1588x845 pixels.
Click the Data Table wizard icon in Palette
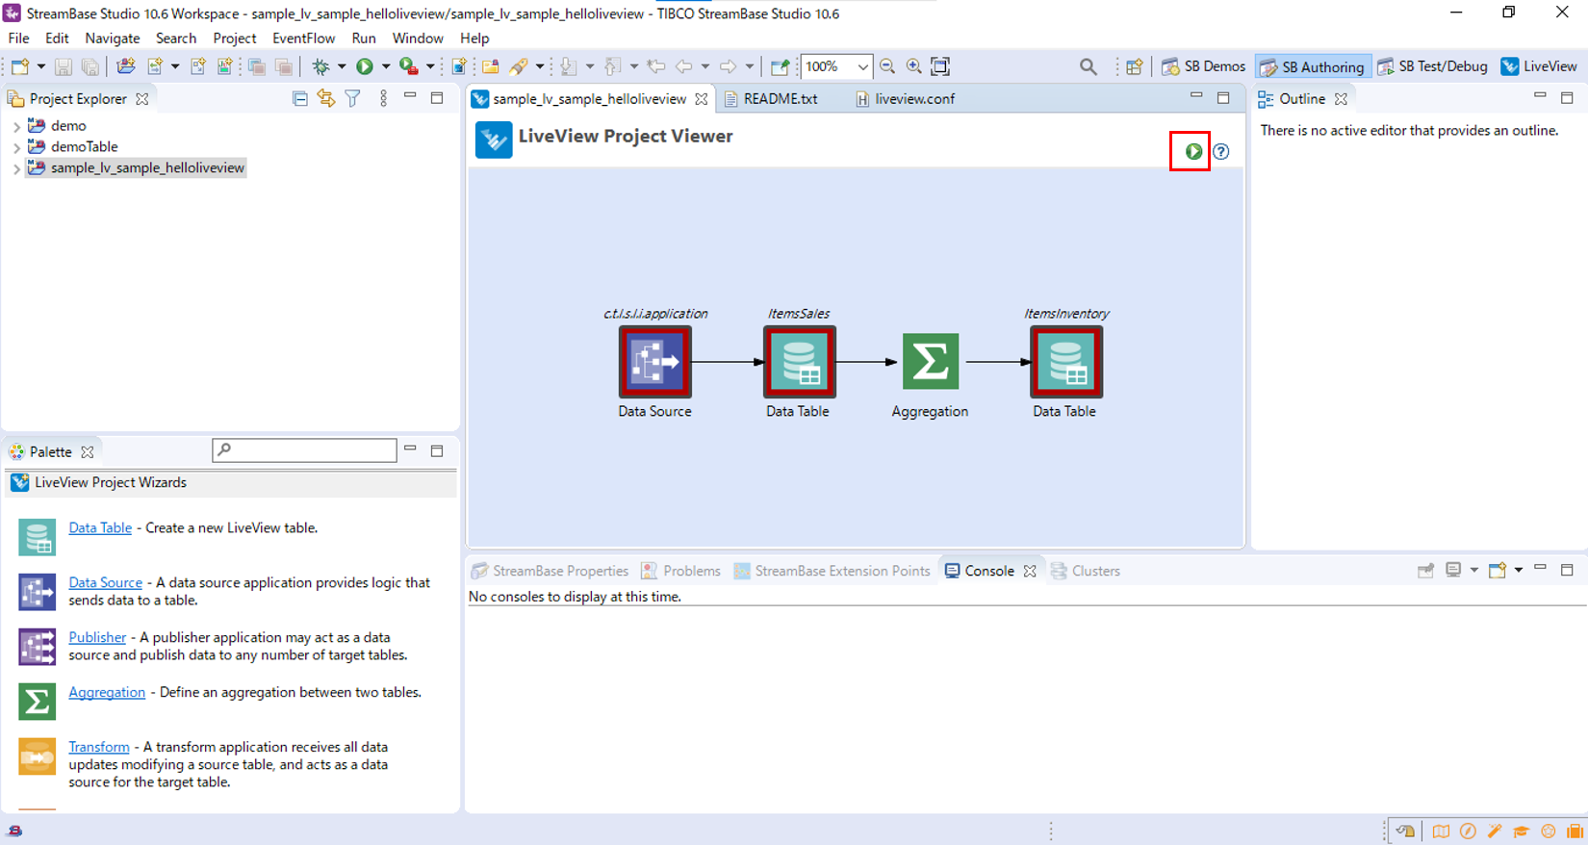pos(37,537)
